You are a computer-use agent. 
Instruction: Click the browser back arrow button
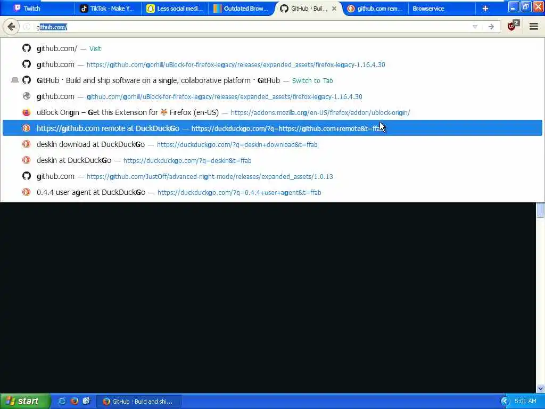11,27
